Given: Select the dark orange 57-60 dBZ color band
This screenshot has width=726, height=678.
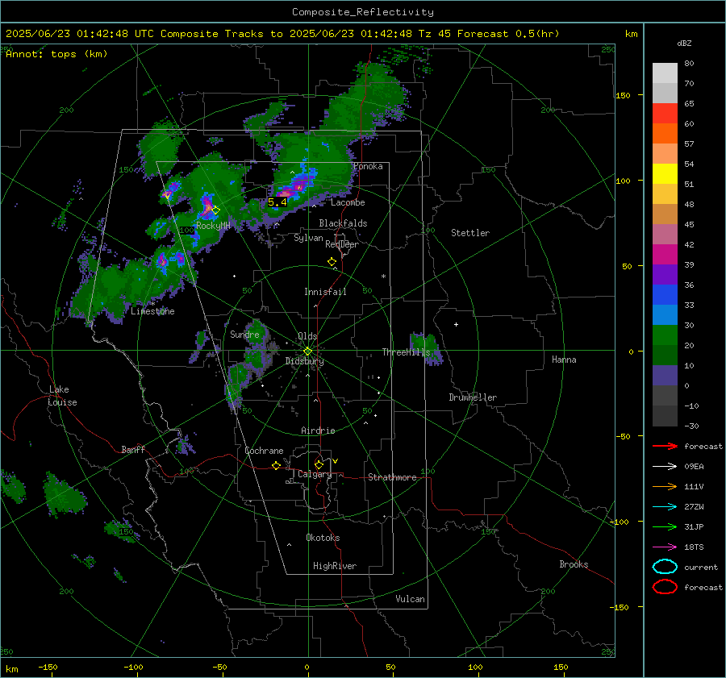Looking at the screenshot, I should (x=665, y=133).
